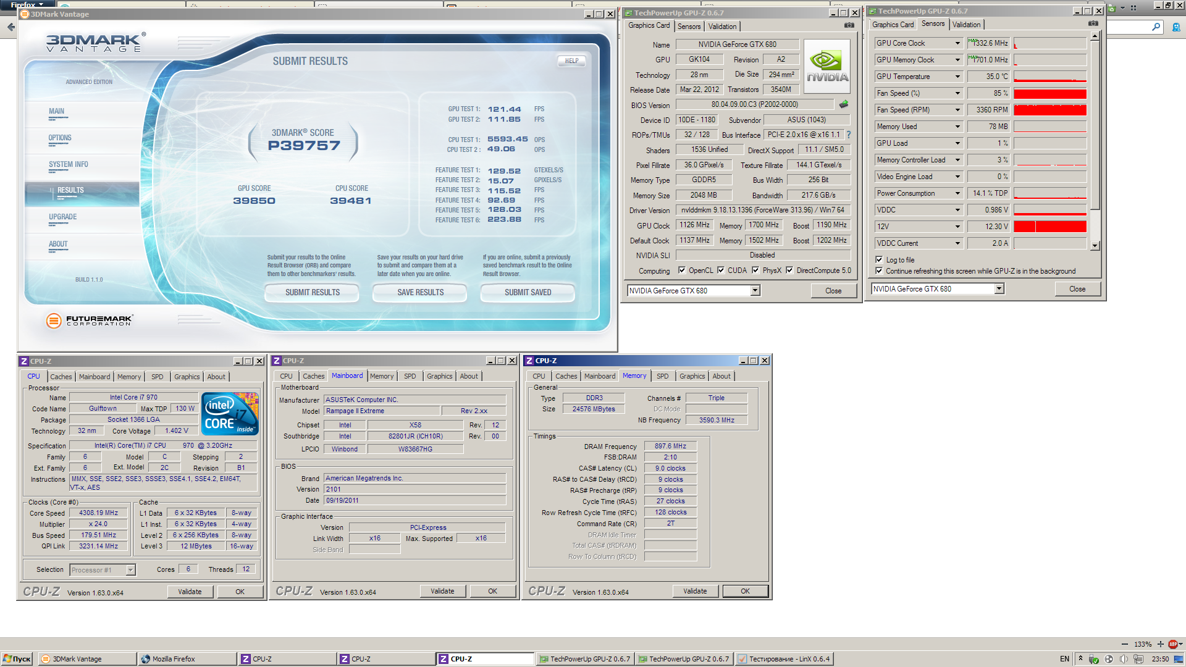1186x667 pixels.
Task: Click the zoom in plus icon
Action: [1160, 644]
